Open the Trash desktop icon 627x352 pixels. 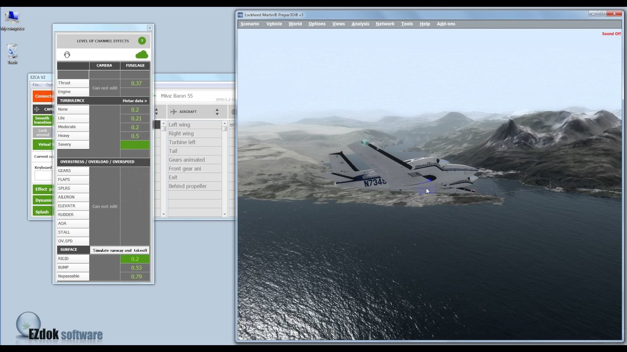[x=12, y=54]
